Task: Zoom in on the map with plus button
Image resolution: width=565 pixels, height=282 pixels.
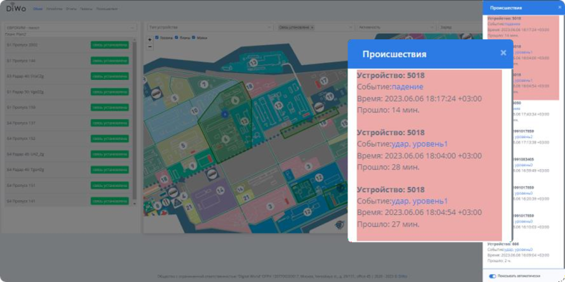Action: (150, 39)
